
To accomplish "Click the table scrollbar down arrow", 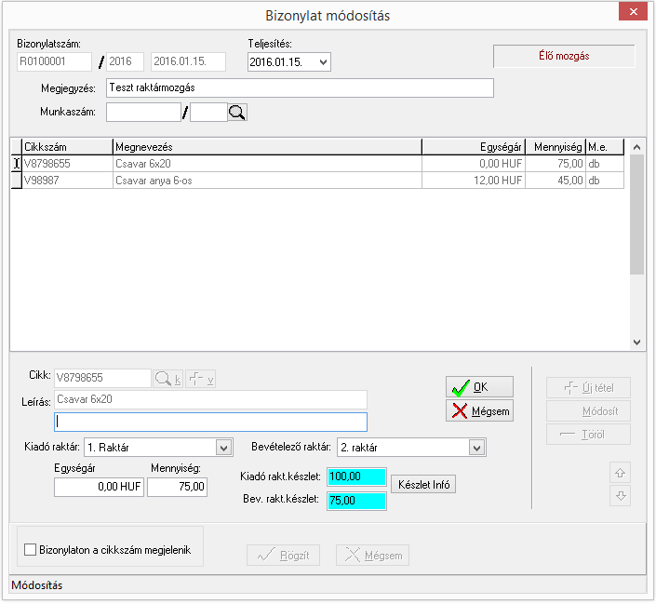I will [x=636, y=342].
